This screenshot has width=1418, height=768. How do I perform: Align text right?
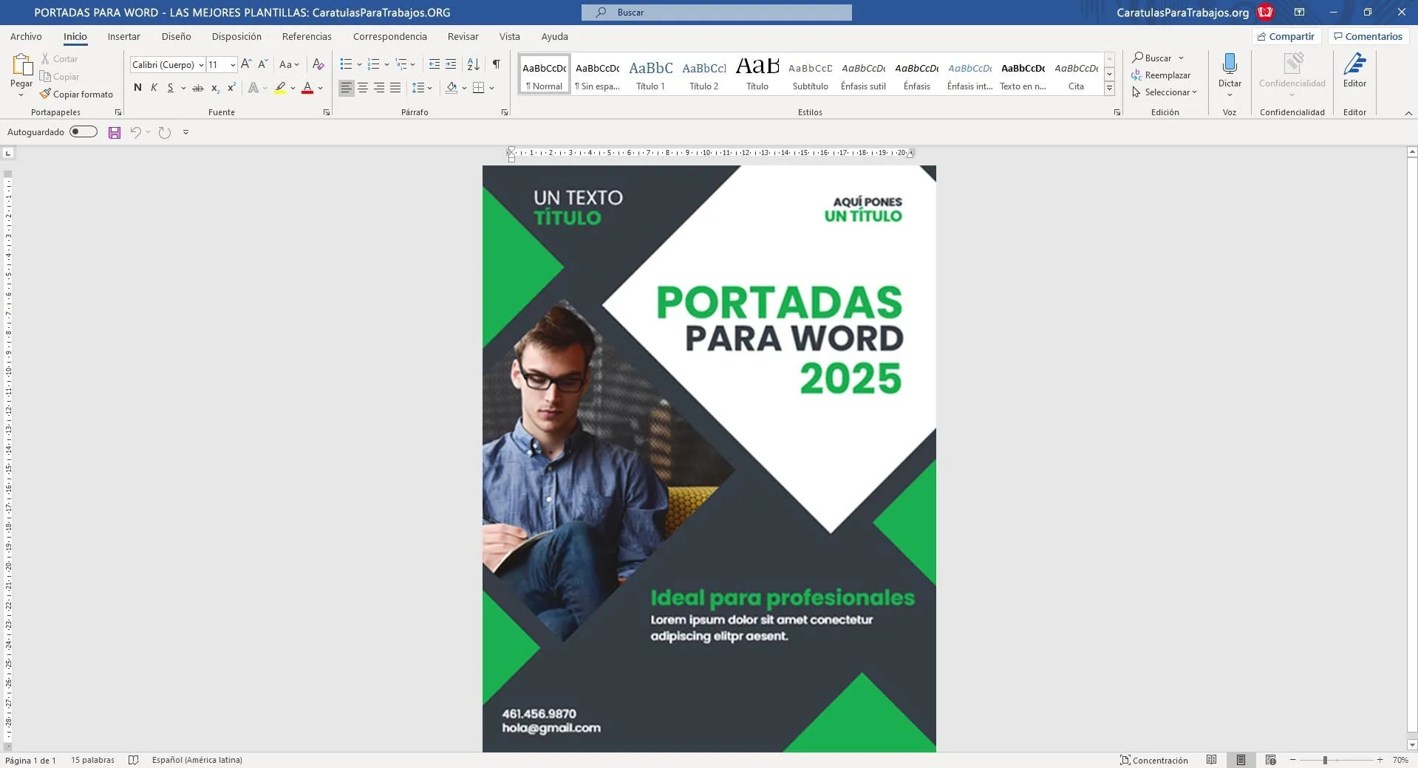pyautogui.click(x=378, y=88)
